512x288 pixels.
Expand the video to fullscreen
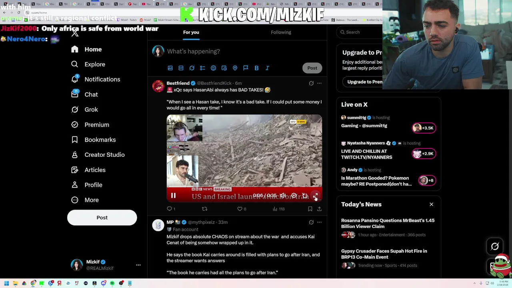316,196
